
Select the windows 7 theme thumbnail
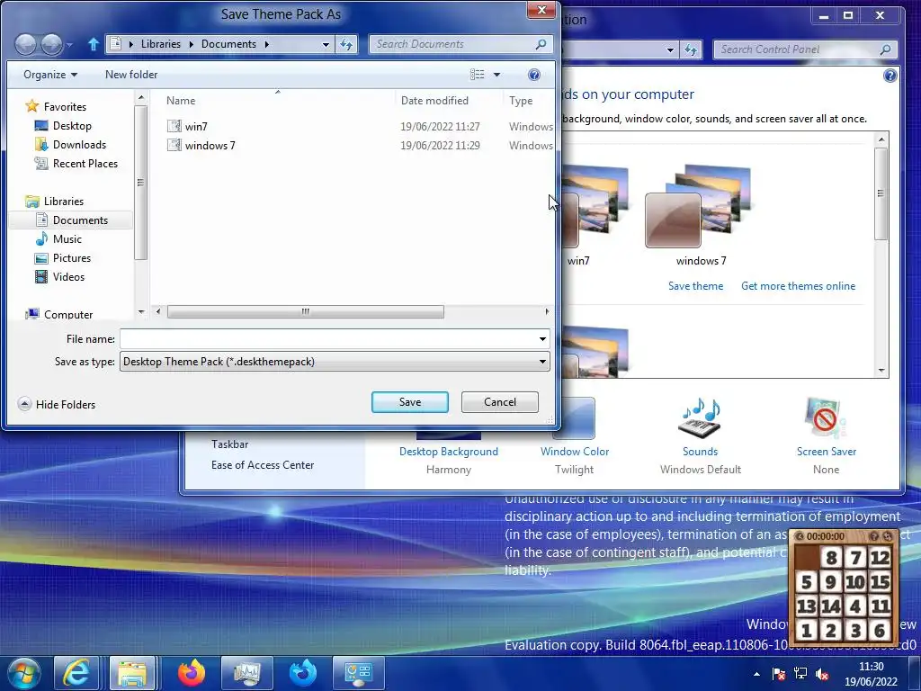point(700,215)
